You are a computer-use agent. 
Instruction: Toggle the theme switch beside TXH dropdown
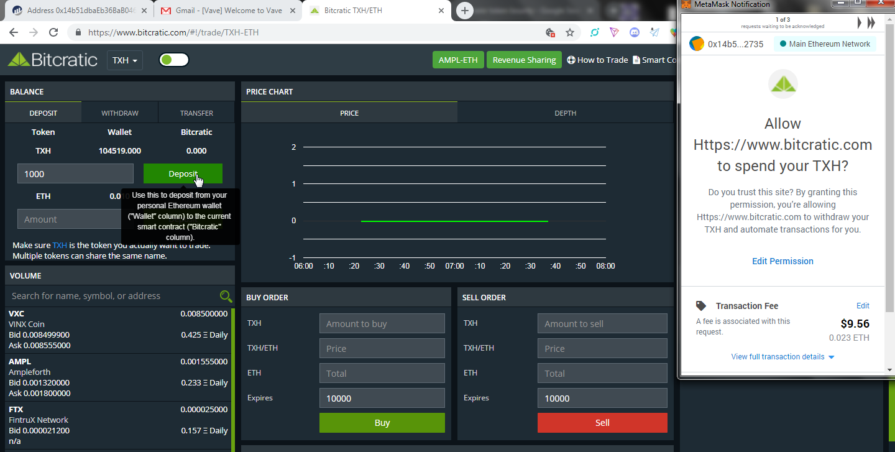click(x=174, y=60)
